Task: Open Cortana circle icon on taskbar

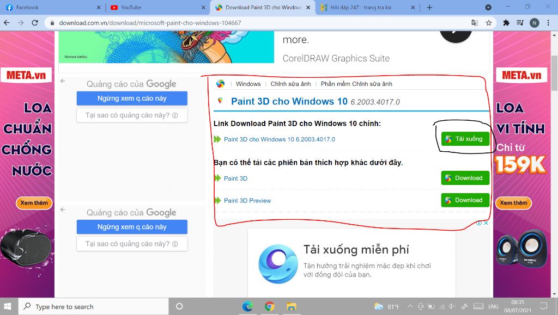Action: coord(179,306)
